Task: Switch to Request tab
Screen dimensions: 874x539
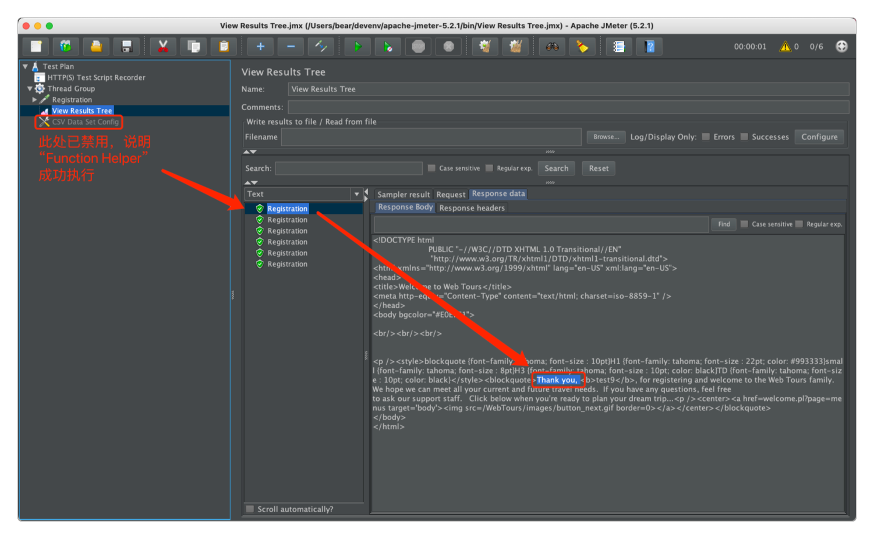Action: [x=451, y=195]
